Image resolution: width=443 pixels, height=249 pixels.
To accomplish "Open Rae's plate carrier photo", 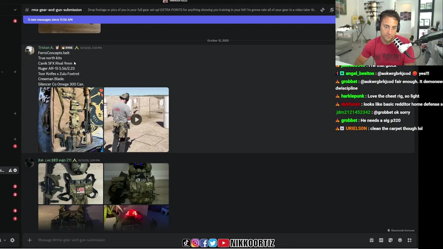I will click(136, 184).
